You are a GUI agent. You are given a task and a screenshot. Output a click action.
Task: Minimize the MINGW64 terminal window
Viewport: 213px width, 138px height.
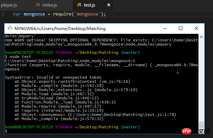(x=165, y=28)
